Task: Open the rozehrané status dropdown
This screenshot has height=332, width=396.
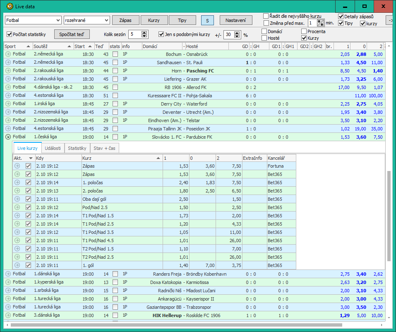Action: (x=86, y=20)
